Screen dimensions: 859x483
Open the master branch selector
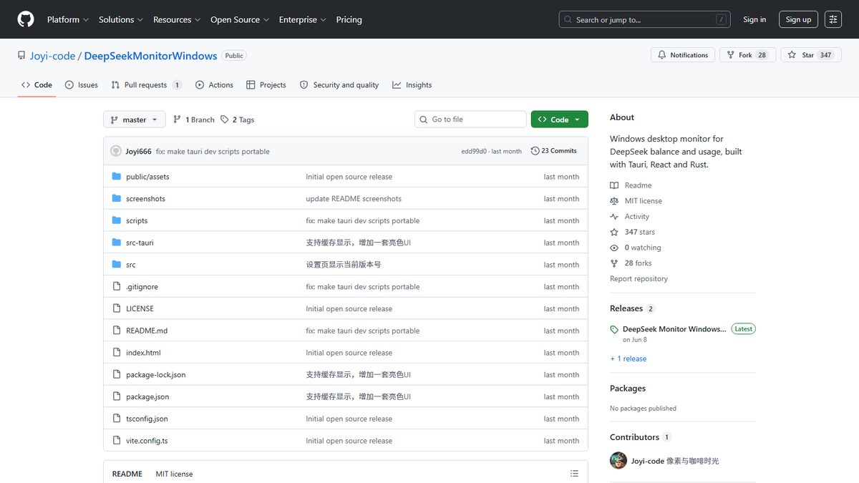pyautogui.click(x=135, y=119)
